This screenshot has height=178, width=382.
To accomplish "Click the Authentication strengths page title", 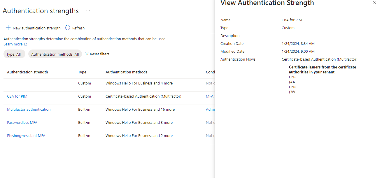I will 41,11.
